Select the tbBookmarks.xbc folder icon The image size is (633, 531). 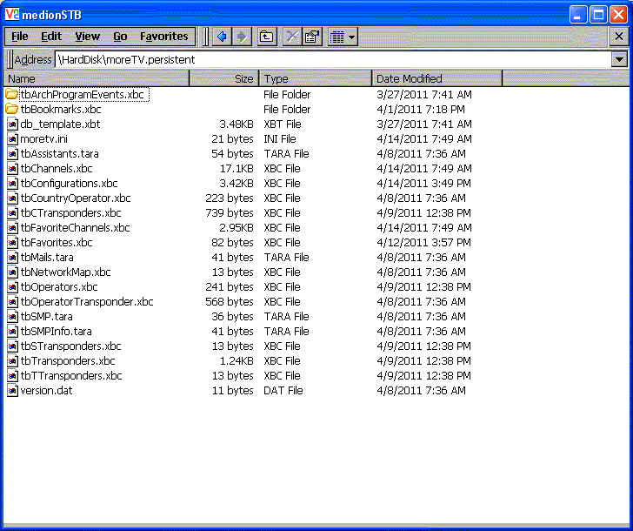[11, 109]
